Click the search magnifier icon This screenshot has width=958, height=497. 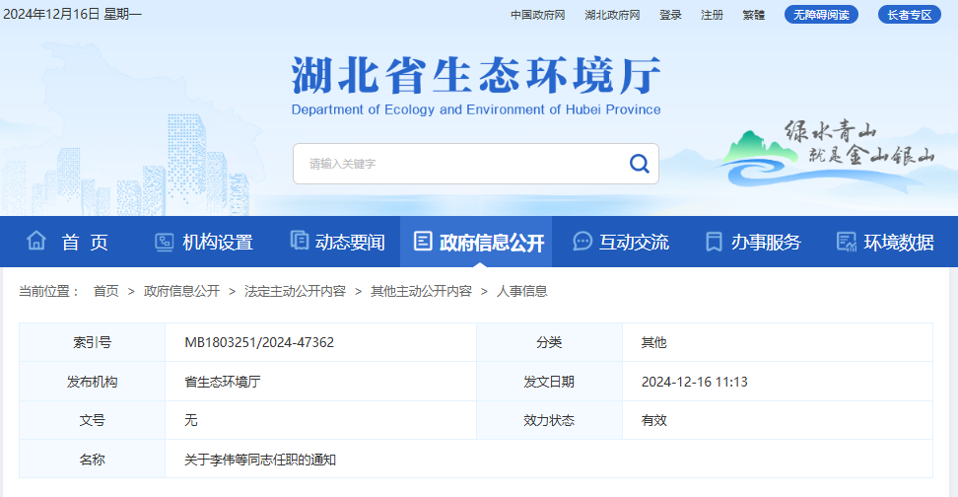tap(639, 164)
